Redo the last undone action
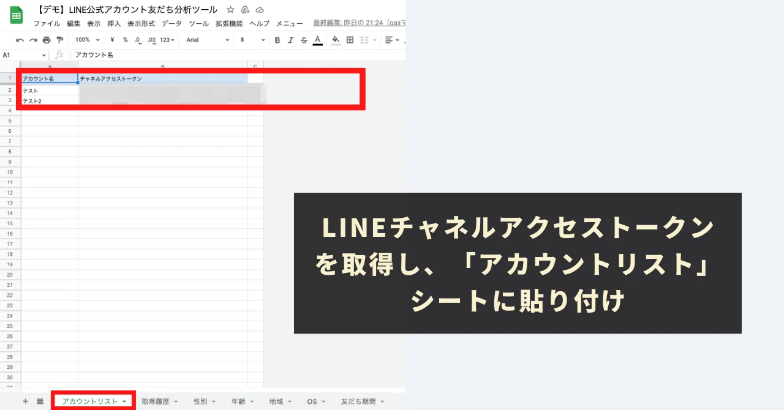Image resolution: width=784 pixels, height=410 pixels. (x=33, y=40)
